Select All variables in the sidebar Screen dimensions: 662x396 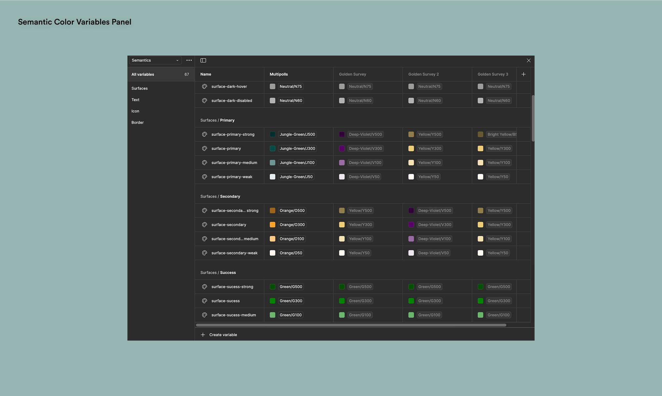pos(143,74)
